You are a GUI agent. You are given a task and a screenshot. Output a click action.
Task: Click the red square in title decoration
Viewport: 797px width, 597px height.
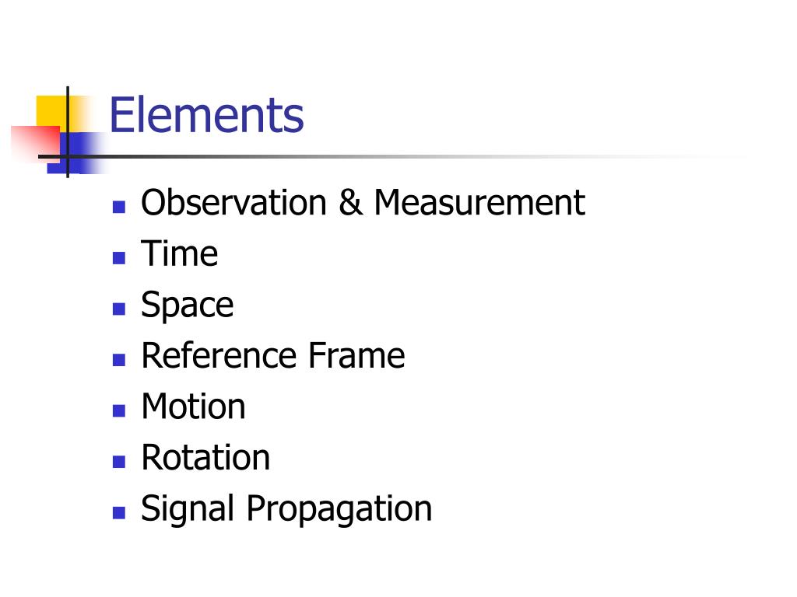point(36,144)
